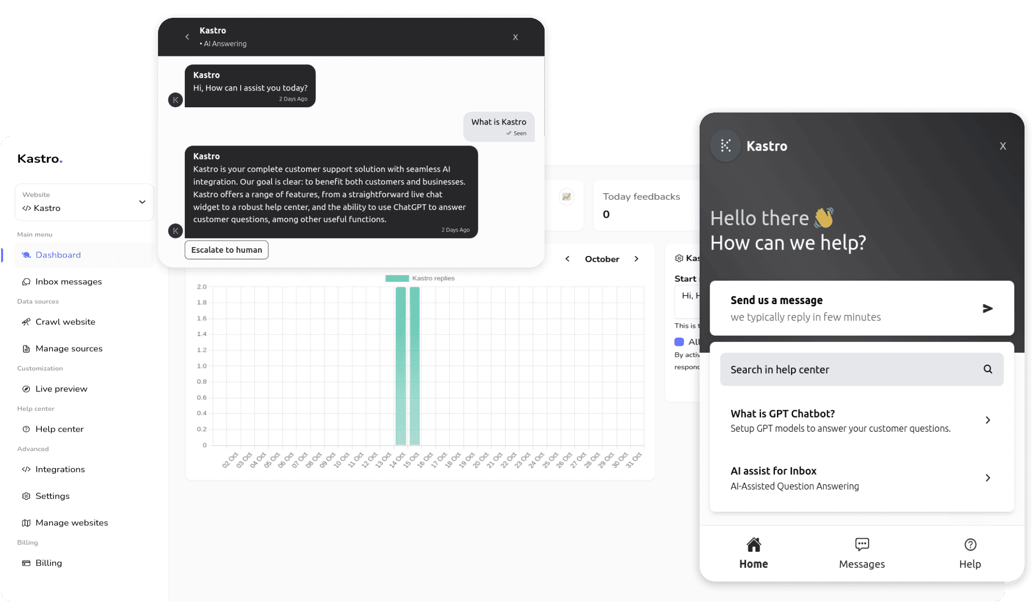
Task: Click the magnifier icon in help search
Action: [x=987, y=369]
